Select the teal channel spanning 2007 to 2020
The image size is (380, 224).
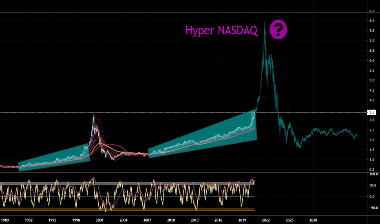tap(202, 134)
